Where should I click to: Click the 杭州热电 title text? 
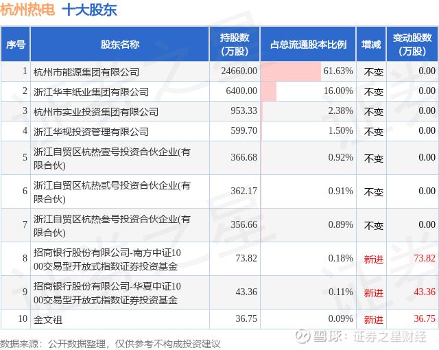[x=27, y=10]
